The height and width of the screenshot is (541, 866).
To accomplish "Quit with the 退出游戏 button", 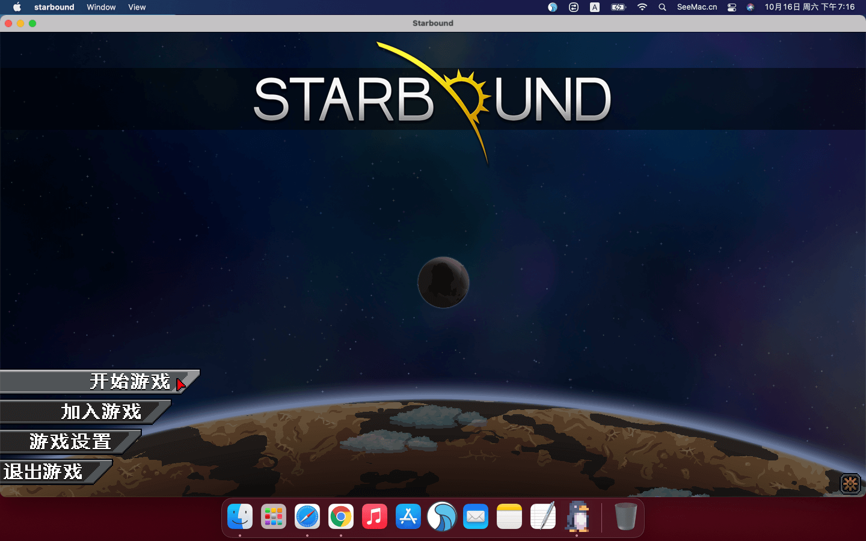I will click(56, 472).
